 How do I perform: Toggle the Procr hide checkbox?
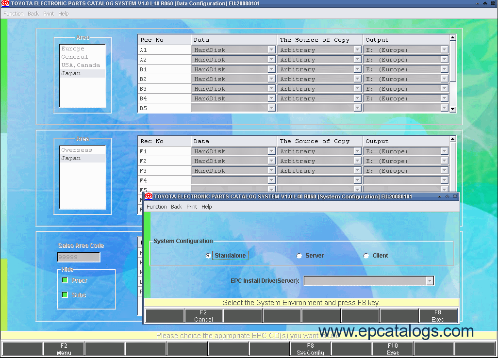pos(65,280)
